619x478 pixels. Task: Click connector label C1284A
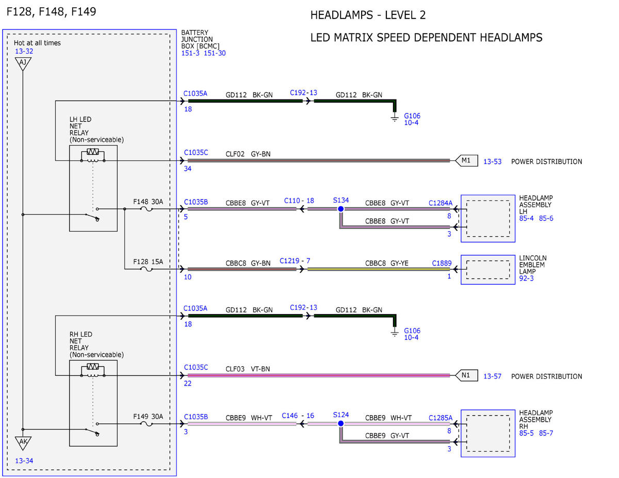(x=441, y=203)
